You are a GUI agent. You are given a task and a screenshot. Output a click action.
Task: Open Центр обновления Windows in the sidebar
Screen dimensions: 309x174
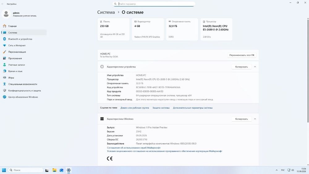click(24, 97)
